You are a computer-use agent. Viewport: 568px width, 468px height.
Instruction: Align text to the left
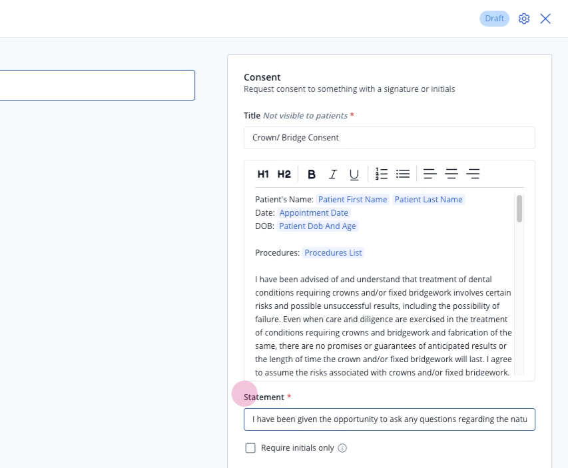tap(430, 174)
